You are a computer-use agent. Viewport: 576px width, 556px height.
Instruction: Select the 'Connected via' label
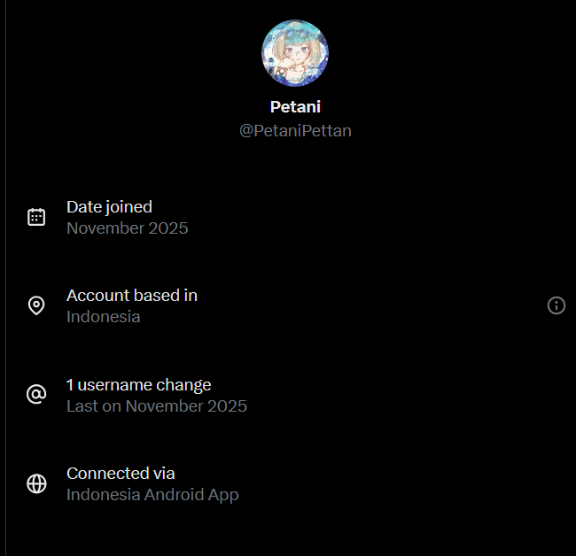click(x=121, y=474)
